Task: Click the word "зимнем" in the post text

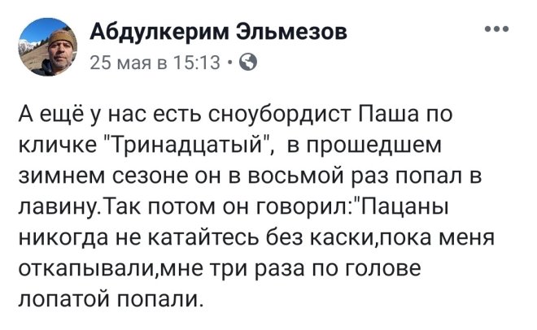Action: pos(62,176)
